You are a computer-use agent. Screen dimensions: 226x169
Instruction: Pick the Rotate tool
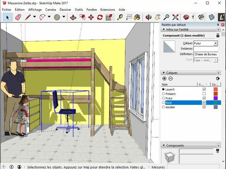click(100, 17)
